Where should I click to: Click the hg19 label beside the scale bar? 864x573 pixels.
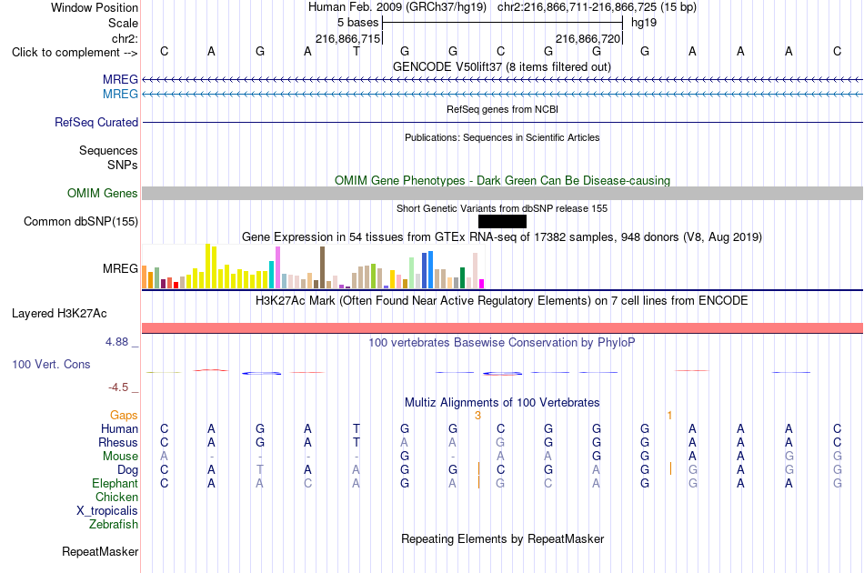644,23
